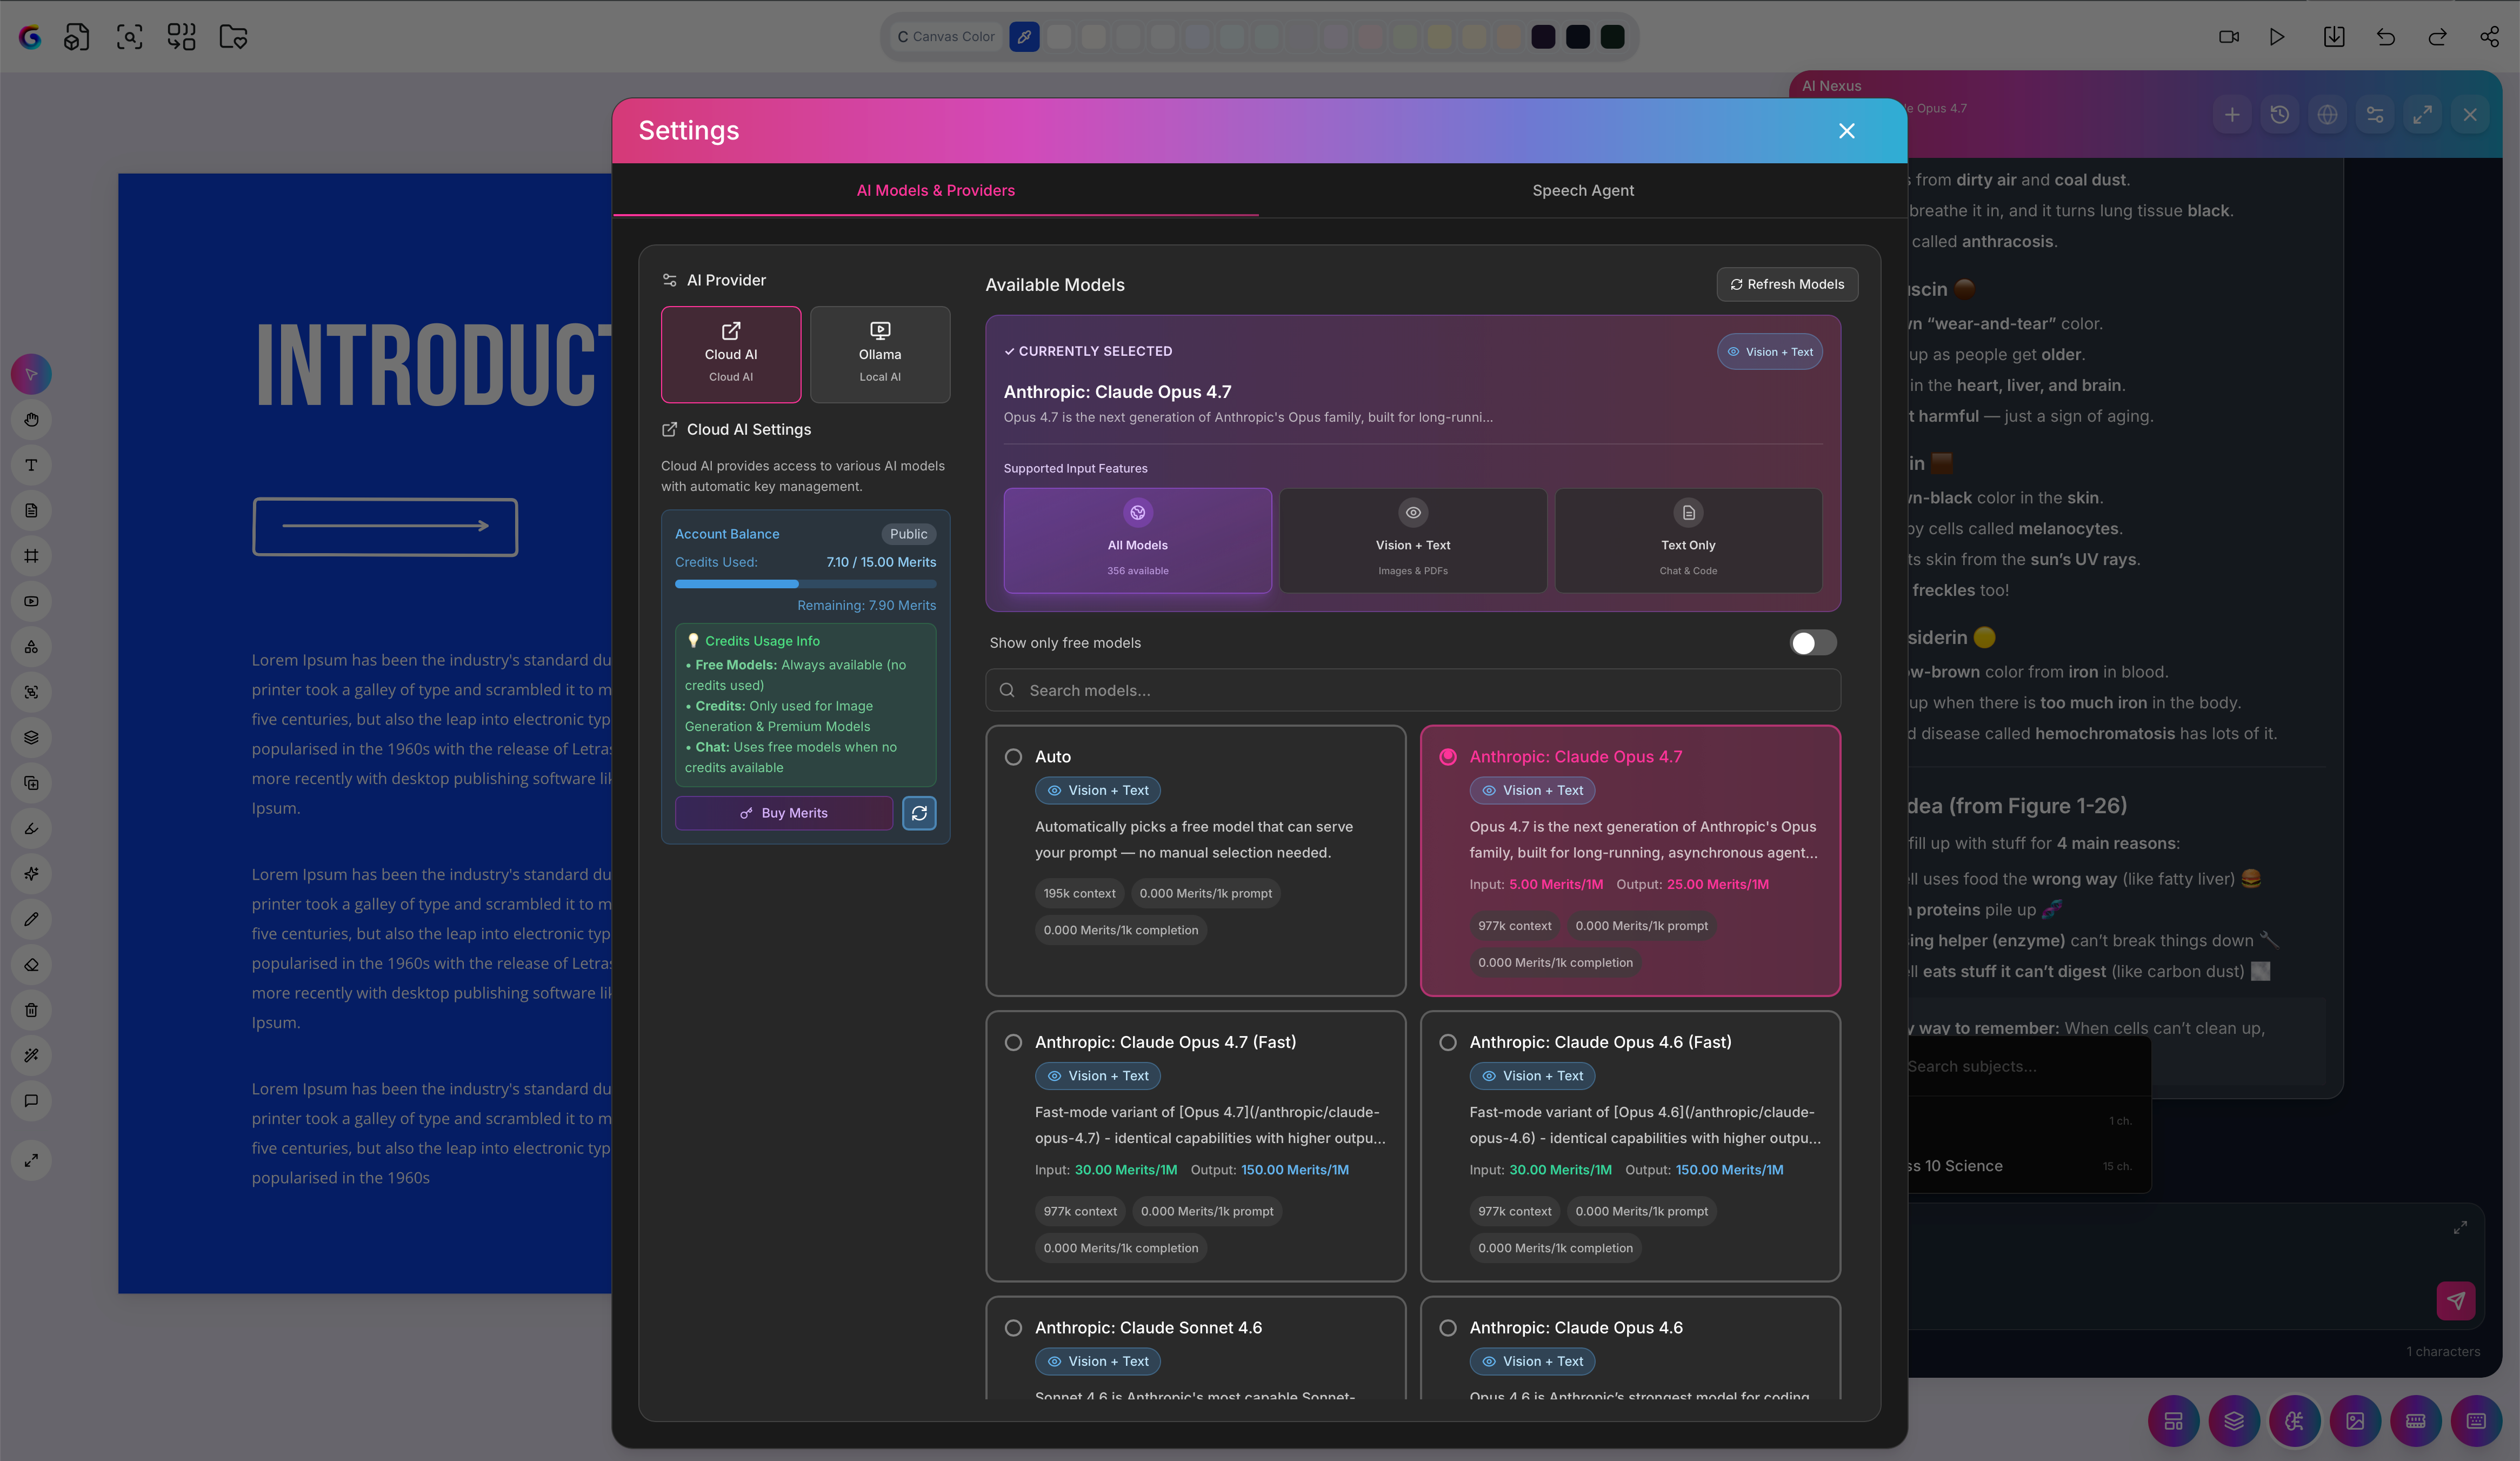The height and width of the screenshot is (1461, 2520).
Task: Click the layout floating button at bottom right
Action: click(2174, 1421)
